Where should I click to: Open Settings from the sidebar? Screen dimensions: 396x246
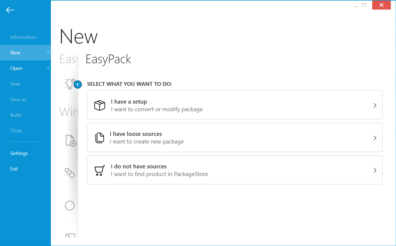19,153
